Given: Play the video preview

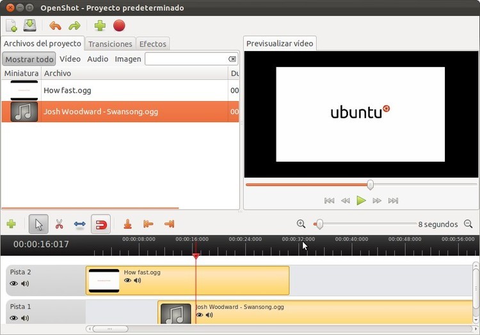Looking at the screenshot, I should (361, 201).
